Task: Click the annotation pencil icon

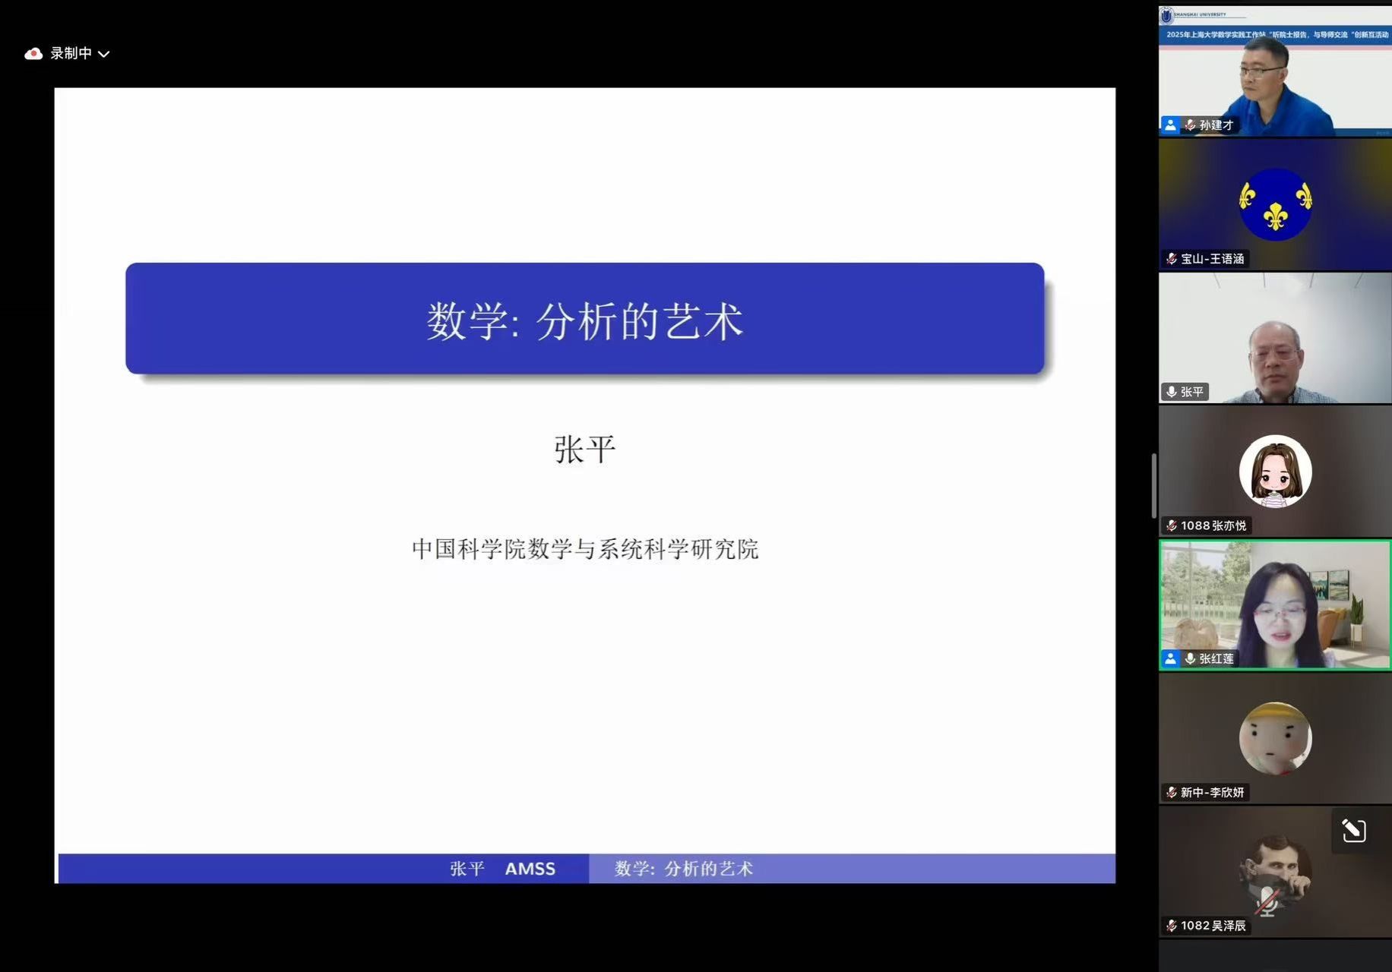Action: pyautogui.click(x=1353, y=831)
